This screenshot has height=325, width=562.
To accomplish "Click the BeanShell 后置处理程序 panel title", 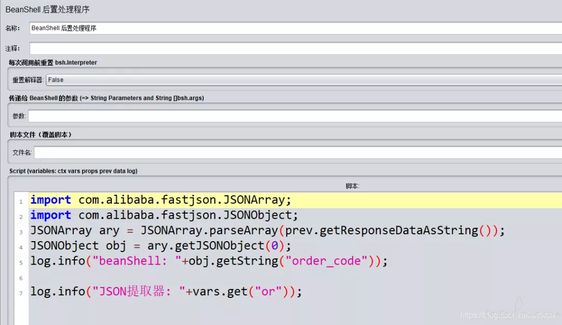I will tap(47, 10).
